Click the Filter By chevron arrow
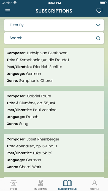 (x=98, y=25)
